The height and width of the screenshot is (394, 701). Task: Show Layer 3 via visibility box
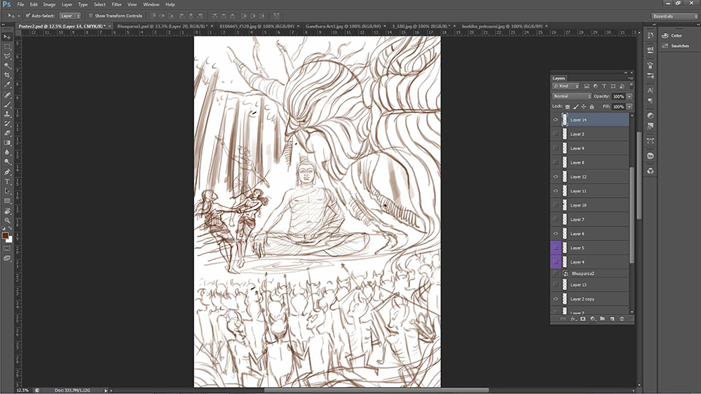[556, 134]
